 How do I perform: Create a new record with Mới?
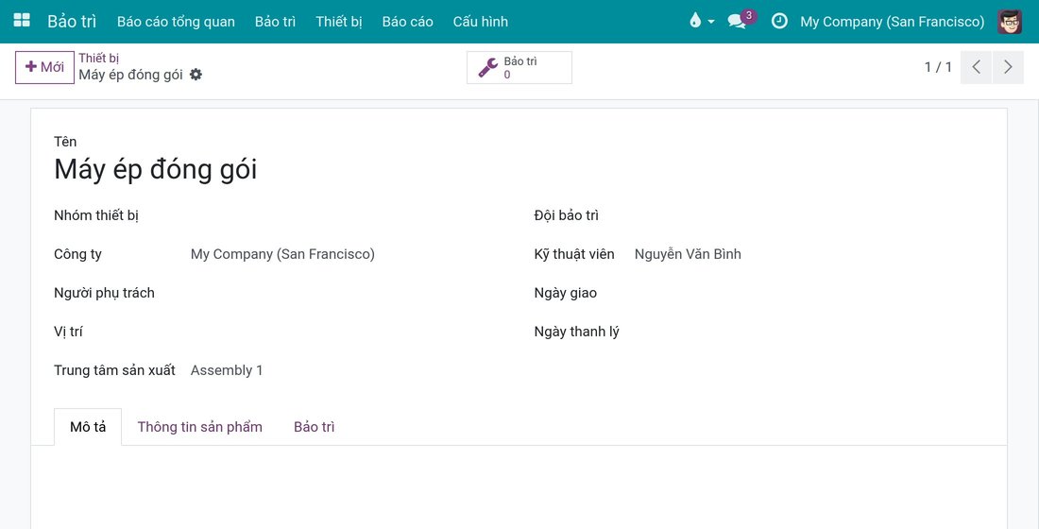pyautogui.click(x=44, y=67)
